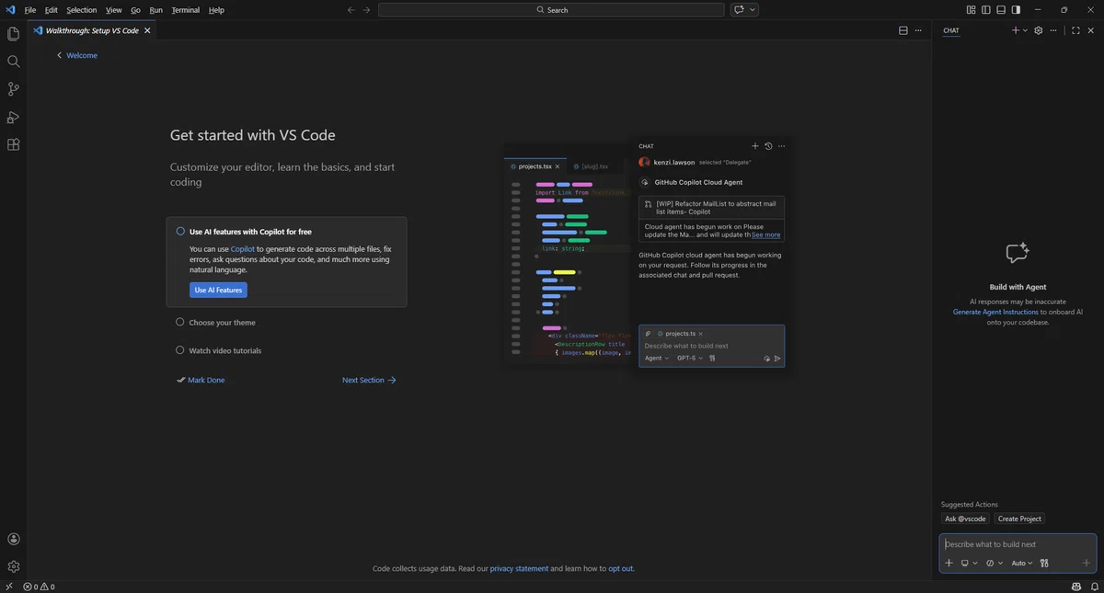Click the Use AI Features button
The height and width of the screenshot is (593, 1104).
(218, 290)
